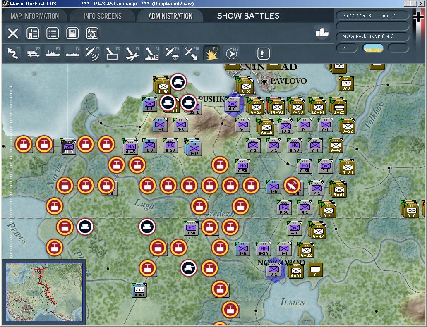Select the F4 amphibious transport ship icon
The height and width of the screenshot is (327, 427).
pyautogui.click(x=73, y=53)
